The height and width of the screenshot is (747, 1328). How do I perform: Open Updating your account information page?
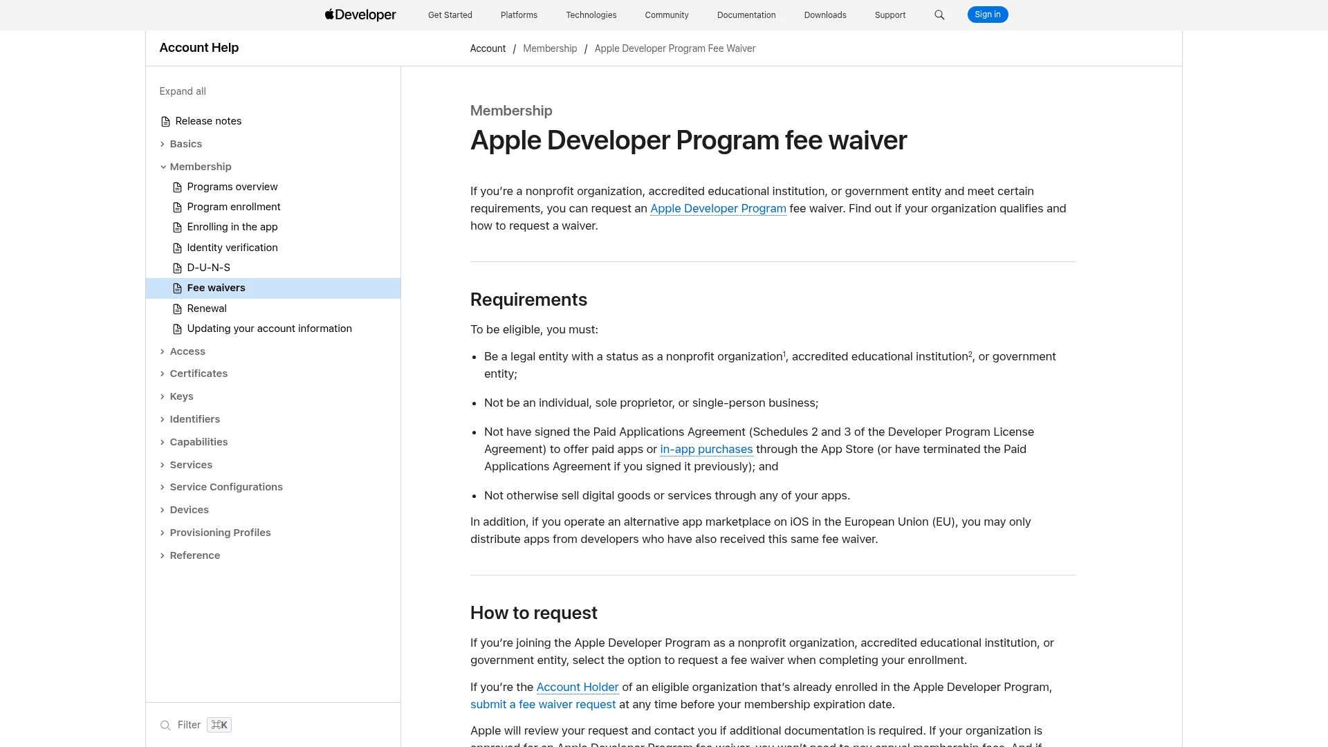coord(270,329)
